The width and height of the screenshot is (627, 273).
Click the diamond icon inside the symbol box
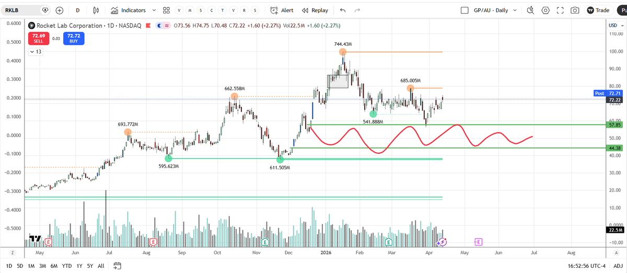[x=45, y=10]
